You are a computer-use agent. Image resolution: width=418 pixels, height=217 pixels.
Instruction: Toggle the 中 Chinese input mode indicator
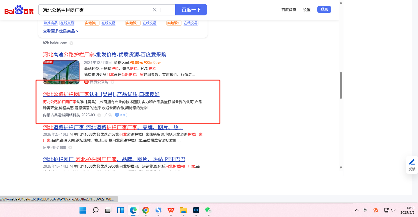click(365, 210)
